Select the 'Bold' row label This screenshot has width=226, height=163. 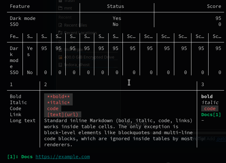click(x=16, y=97)
